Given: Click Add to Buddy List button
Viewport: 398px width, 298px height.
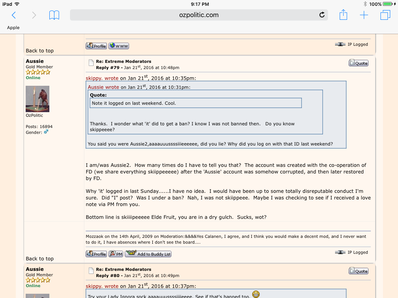Looking at the screenshot, I should coord(148,254).
